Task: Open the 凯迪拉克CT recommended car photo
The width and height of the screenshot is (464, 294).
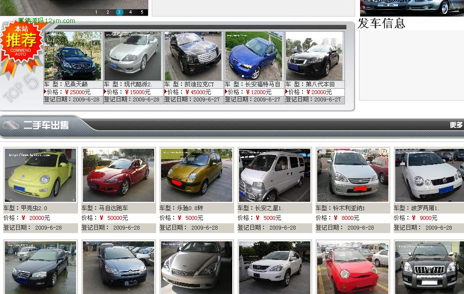Action: pos(193,56)
